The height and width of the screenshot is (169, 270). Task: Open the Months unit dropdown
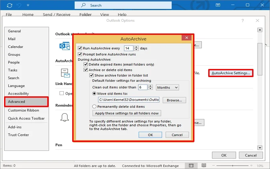tap(167, 88)
